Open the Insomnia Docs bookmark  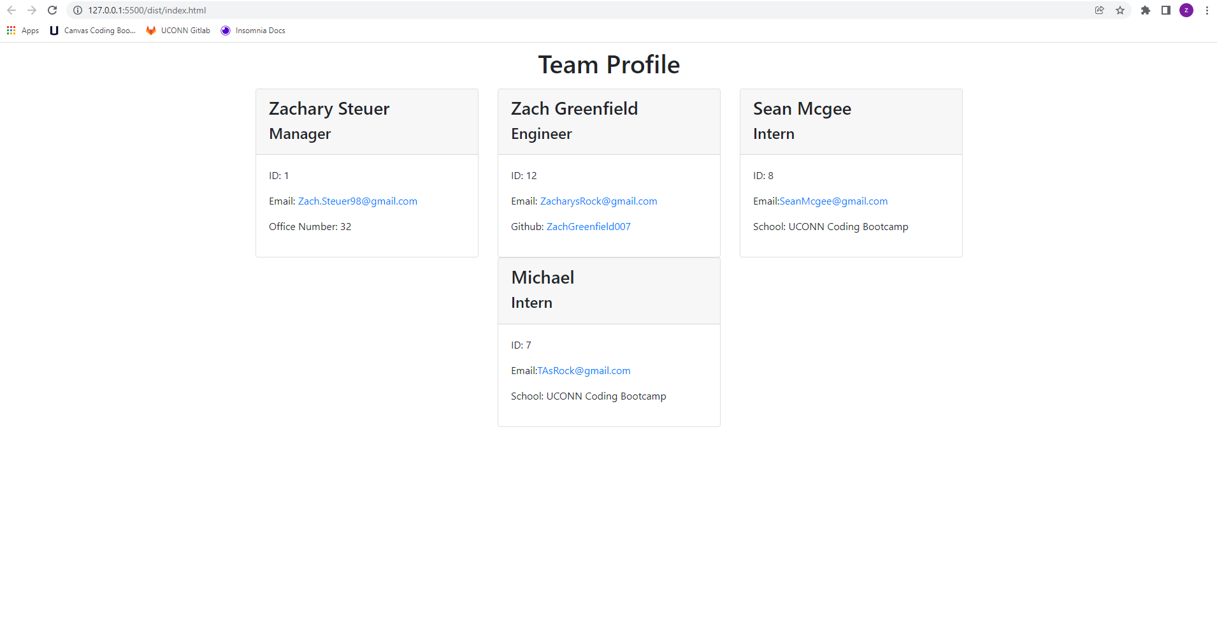(252, 30)
